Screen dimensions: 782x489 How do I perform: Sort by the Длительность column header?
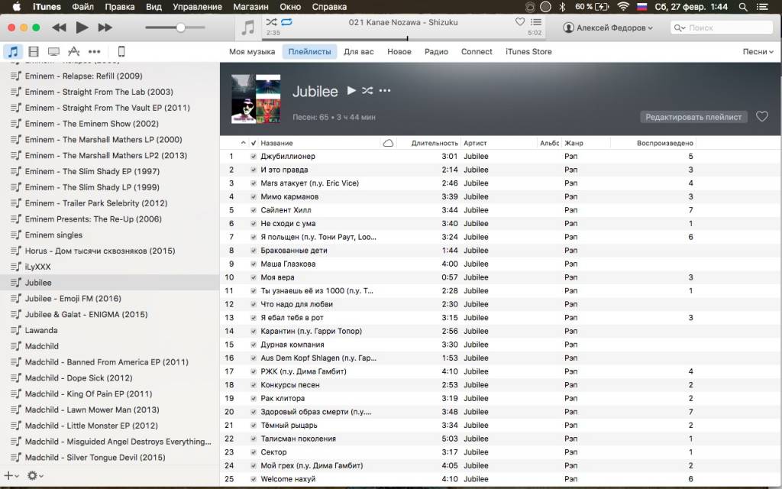pos(435,143)
